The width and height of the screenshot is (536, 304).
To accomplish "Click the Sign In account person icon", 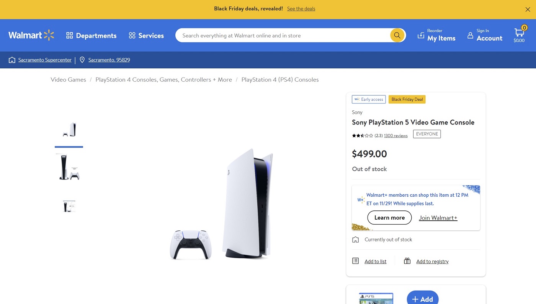I will (x=470, y=36).
